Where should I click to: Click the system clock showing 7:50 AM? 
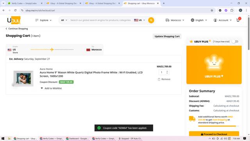[x=236, y=138]
